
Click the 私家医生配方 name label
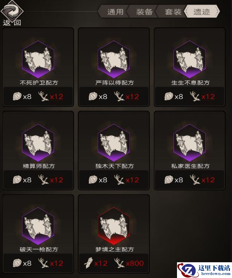[190, 166]
